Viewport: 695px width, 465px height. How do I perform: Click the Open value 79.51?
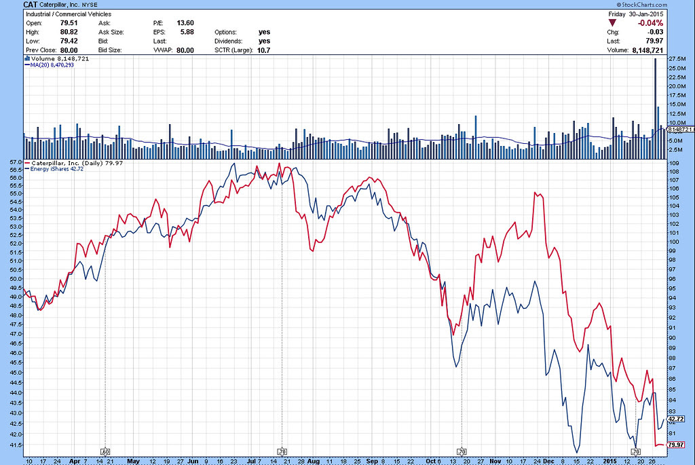(x=69, y=23)
